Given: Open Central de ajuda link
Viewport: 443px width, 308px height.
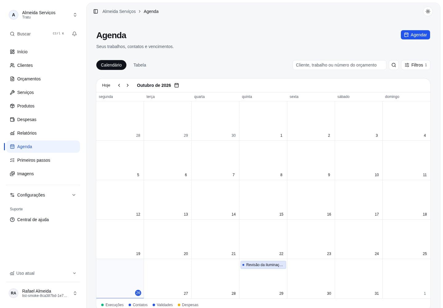Looking at the screenshot, I should click(43, 220).
